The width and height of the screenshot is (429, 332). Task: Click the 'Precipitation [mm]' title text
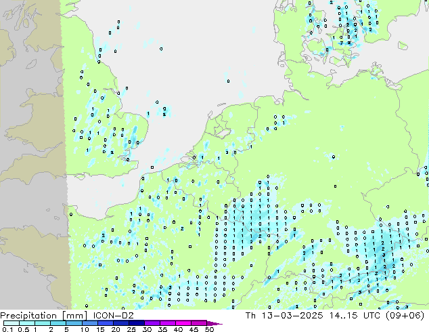(44, 316)
